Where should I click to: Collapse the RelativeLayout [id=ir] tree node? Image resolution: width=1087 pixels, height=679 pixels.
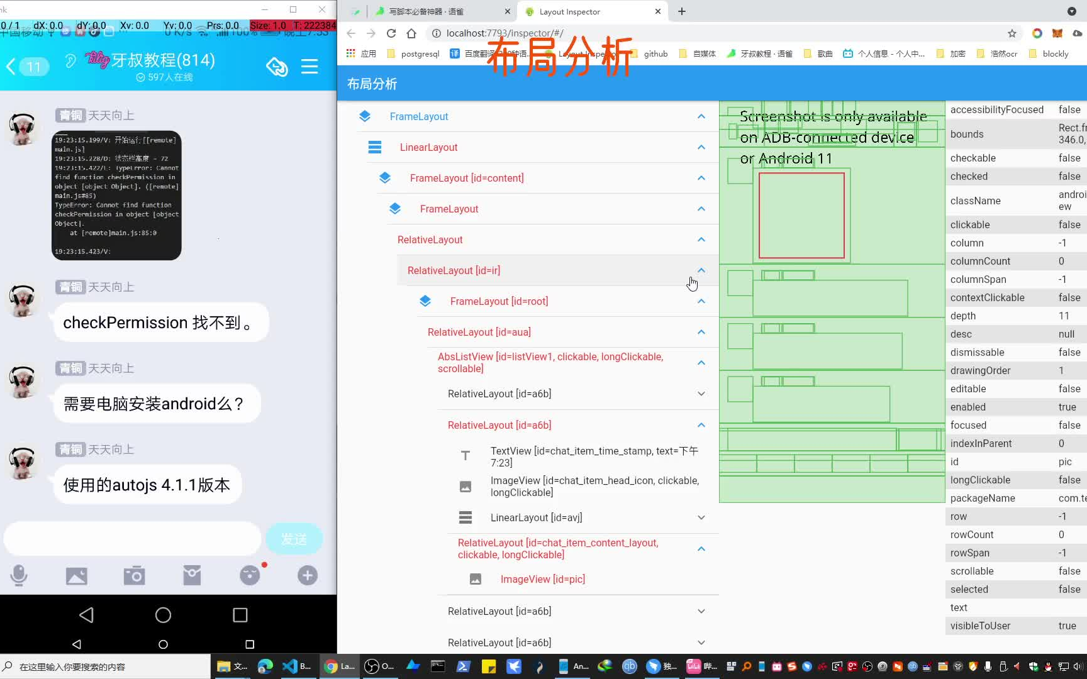click(701, 270)
